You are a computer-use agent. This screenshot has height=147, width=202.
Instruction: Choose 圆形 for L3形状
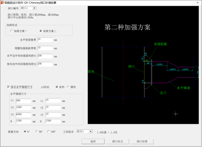tap(68, 87)
